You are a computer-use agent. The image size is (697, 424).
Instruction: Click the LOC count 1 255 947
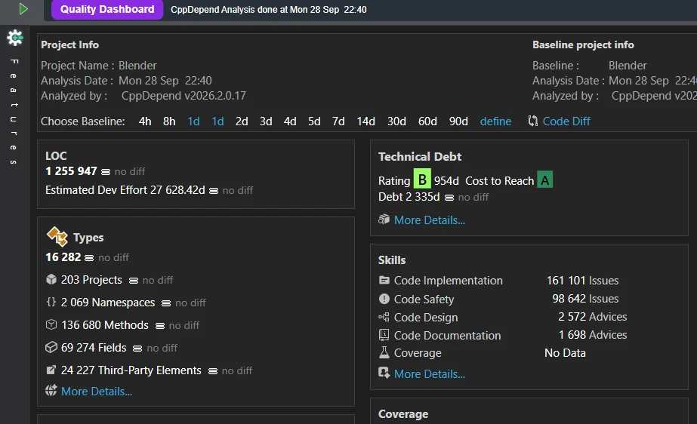click(x=71, y=171)
